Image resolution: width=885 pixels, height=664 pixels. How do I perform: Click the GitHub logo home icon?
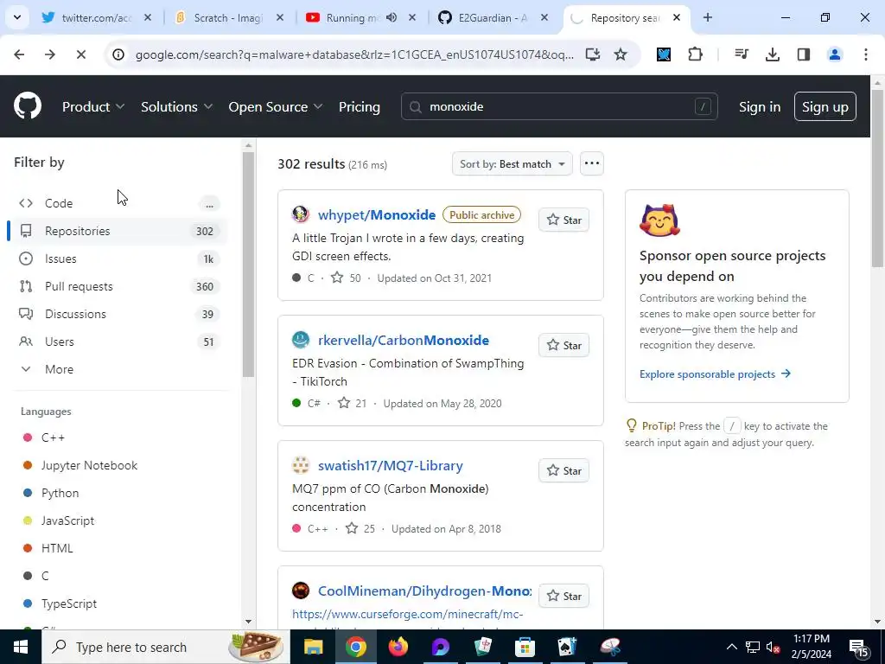click(x=28, y=105)
